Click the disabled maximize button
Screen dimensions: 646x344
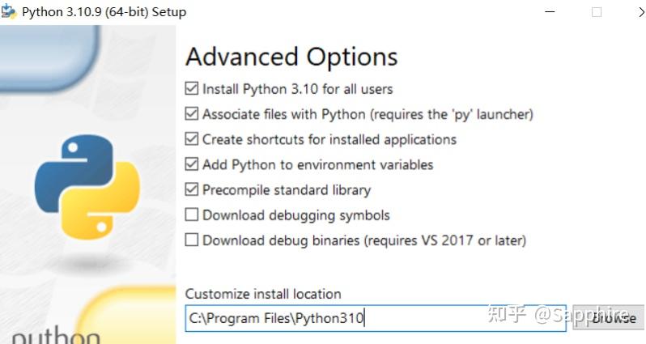pos(597,12)
